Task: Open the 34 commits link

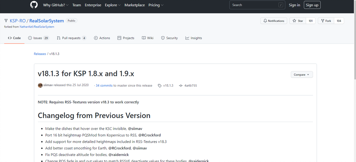Action: [x=104, y=85]
